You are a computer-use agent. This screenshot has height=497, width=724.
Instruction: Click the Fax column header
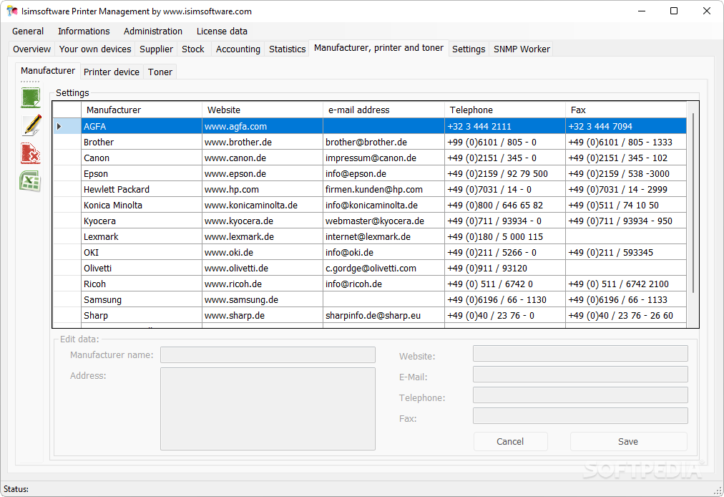point(626,110)
